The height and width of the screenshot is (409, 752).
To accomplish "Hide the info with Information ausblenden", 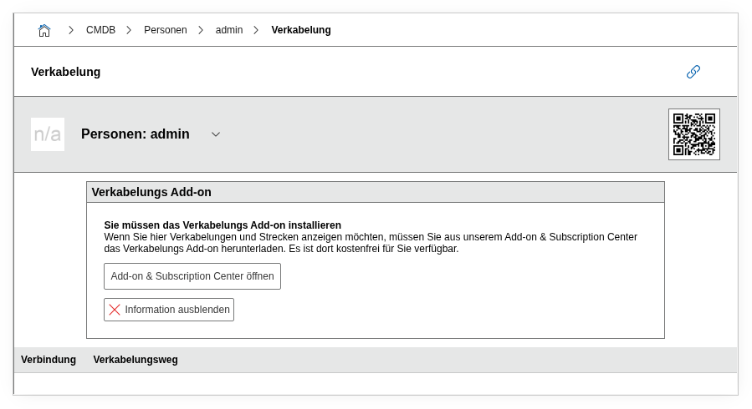I will pos(169,310).
